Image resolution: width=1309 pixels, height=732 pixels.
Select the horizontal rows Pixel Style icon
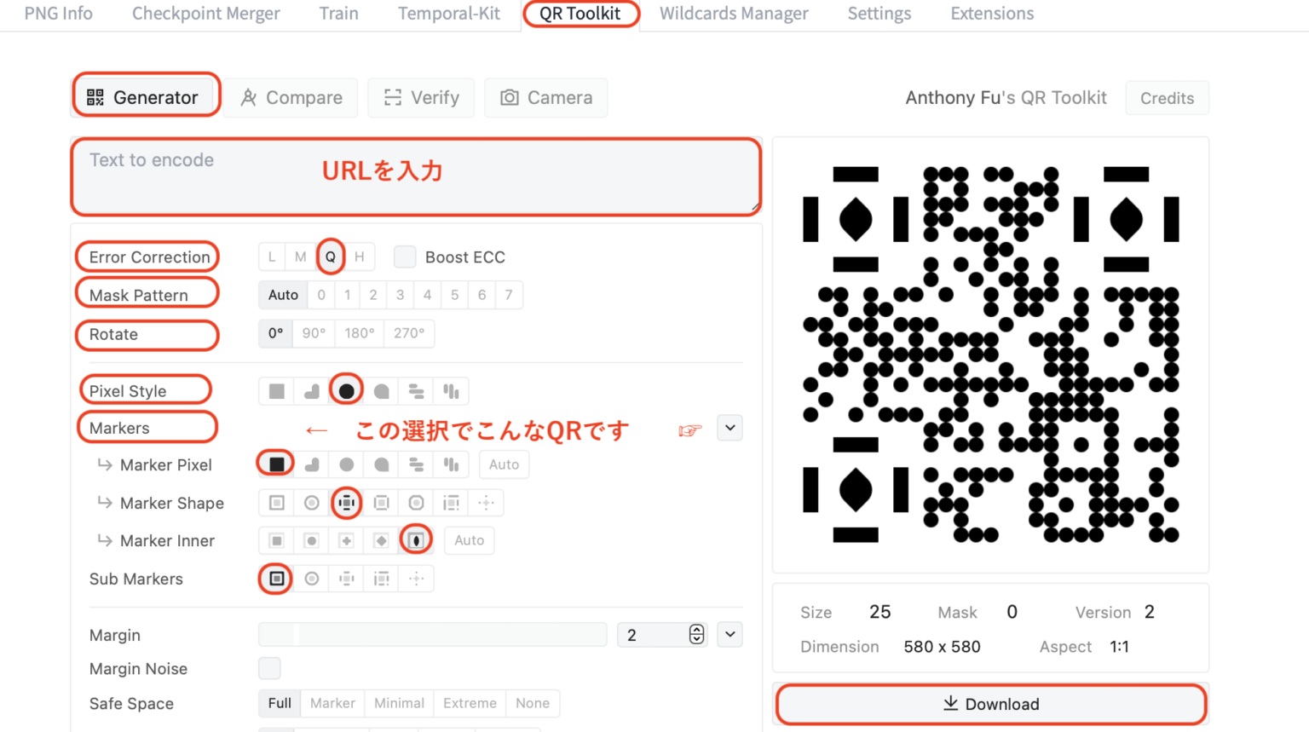pos(416,389)
